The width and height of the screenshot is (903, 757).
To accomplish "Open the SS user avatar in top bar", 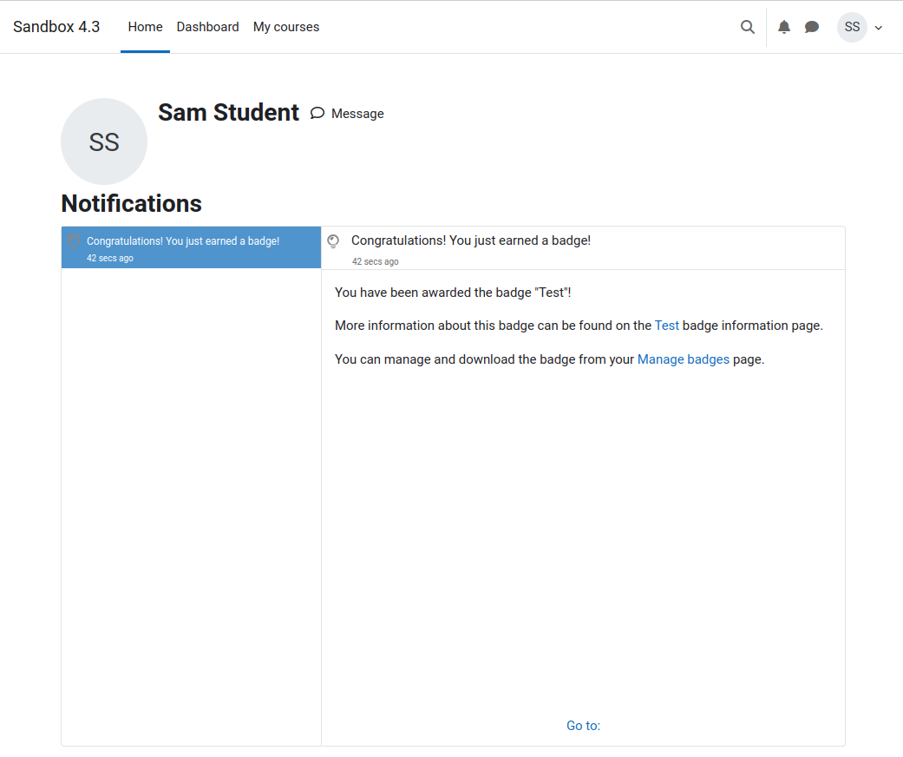I will 852,27.
